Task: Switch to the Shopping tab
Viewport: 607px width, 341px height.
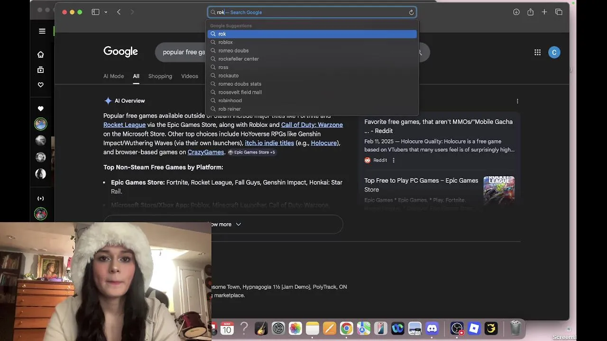Action: point(160,76)
